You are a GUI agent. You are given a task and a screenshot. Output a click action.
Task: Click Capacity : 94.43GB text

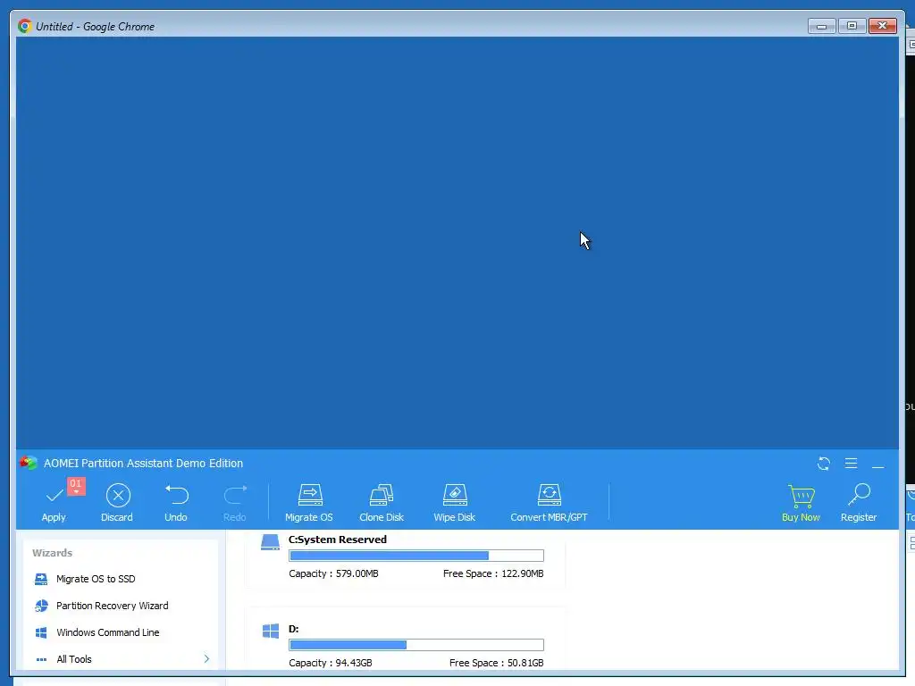click(331, 664)
